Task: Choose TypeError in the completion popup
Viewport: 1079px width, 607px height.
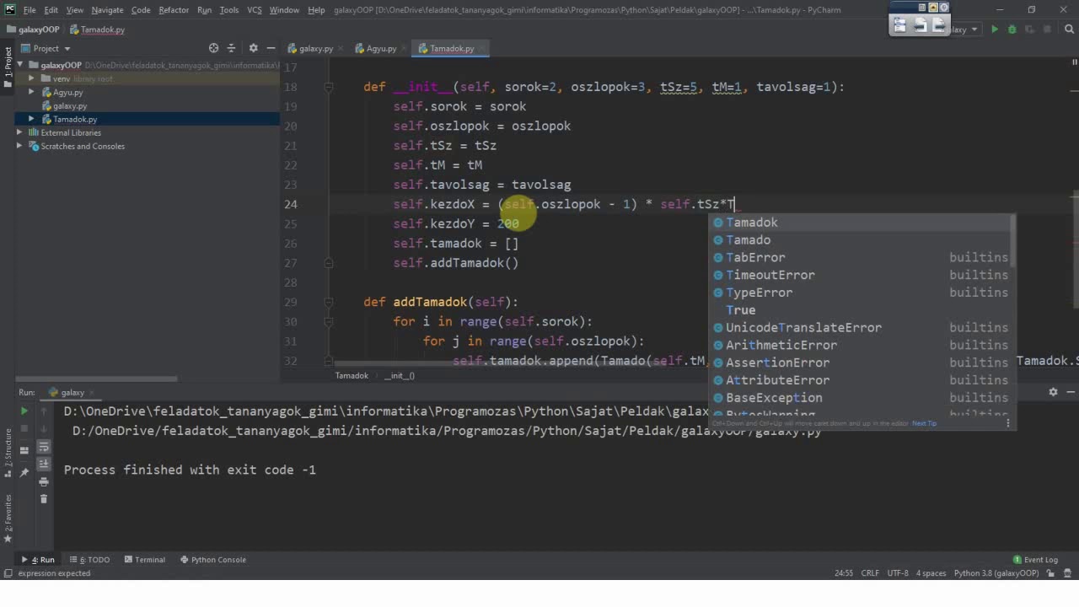Action: click(x=862, y=293)
